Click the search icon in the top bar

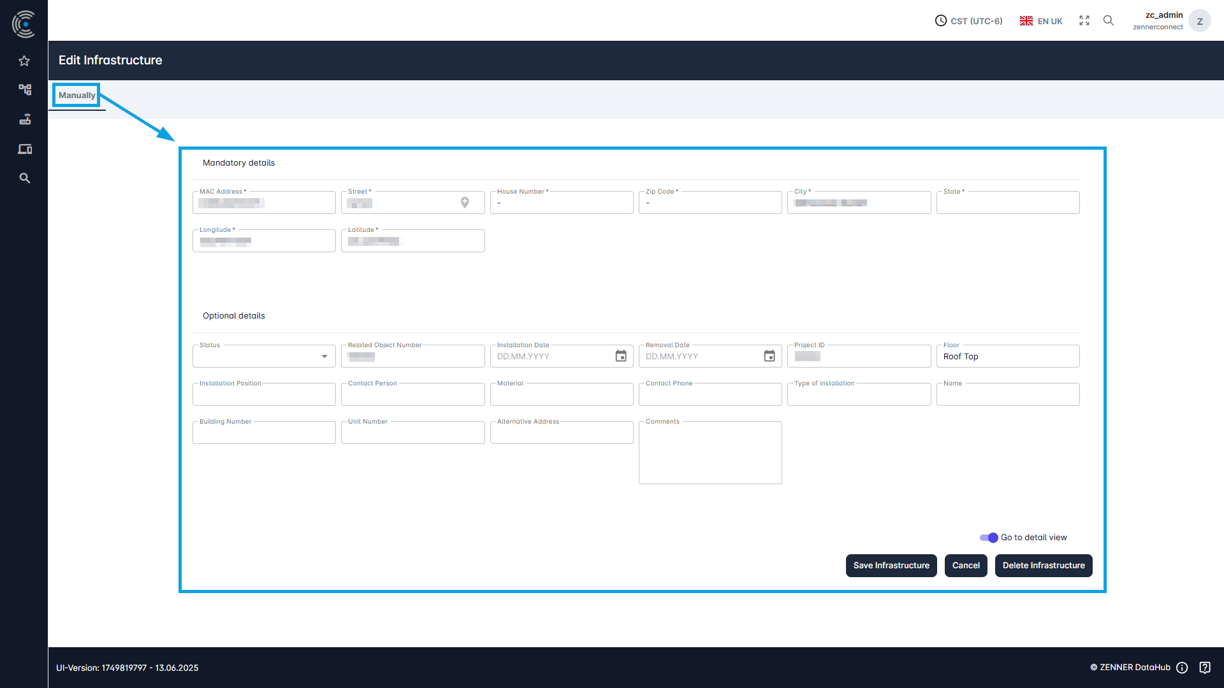(x=1109, y=20)
